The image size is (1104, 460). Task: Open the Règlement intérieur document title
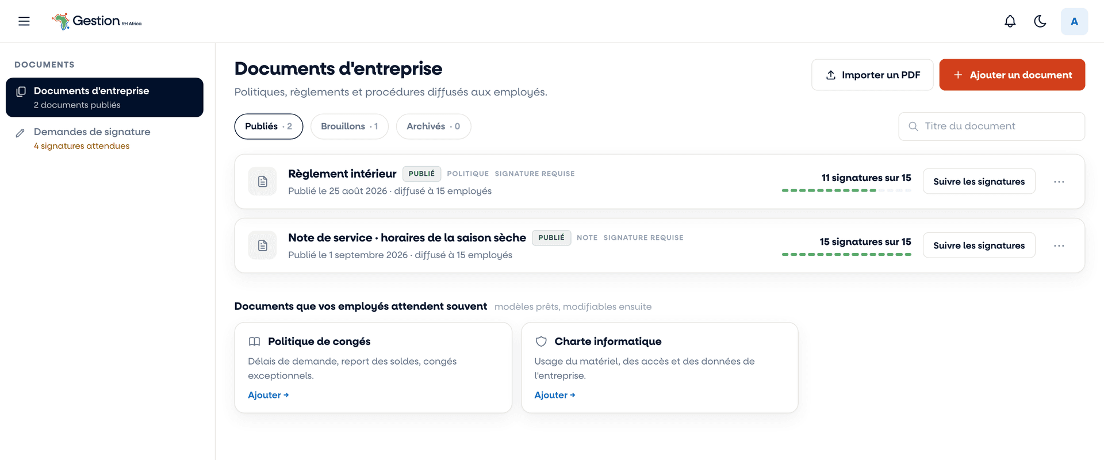pyautogui.click(x=342, y=174)
